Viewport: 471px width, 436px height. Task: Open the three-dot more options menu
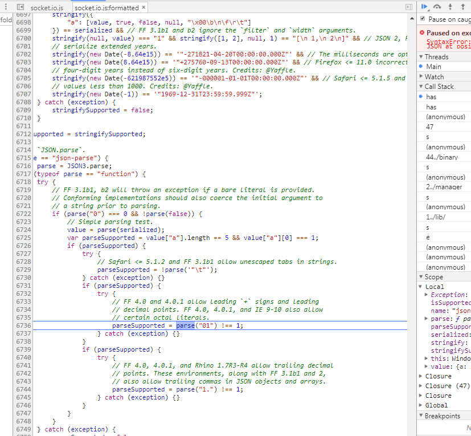click(x=6, y=7)
